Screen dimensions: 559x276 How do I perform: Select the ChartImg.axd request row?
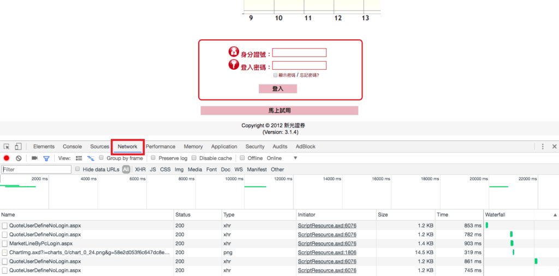[279, 252]
